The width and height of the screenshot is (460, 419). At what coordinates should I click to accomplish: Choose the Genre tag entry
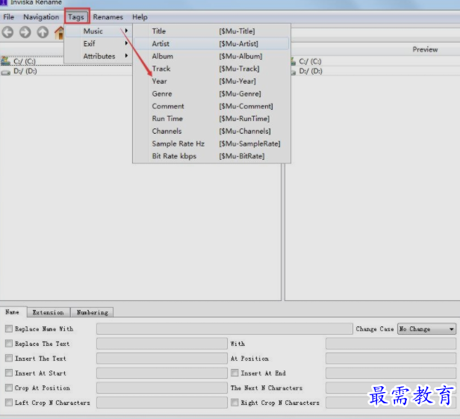(x=211, y=93)
